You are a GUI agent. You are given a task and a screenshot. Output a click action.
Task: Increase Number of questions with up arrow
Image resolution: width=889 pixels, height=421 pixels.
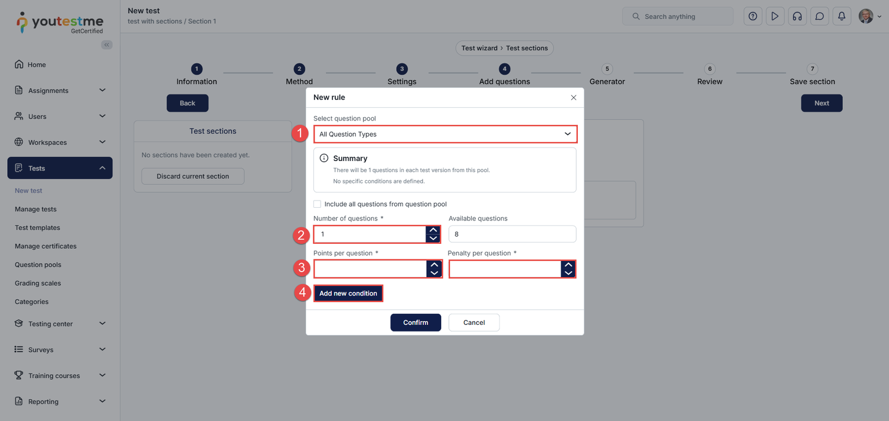[433, 230]
